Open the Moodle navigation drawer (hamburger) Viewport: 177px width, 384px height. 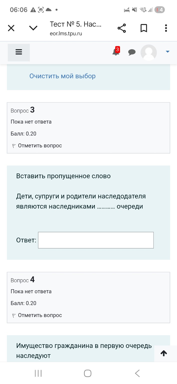(x=19, y=52)
